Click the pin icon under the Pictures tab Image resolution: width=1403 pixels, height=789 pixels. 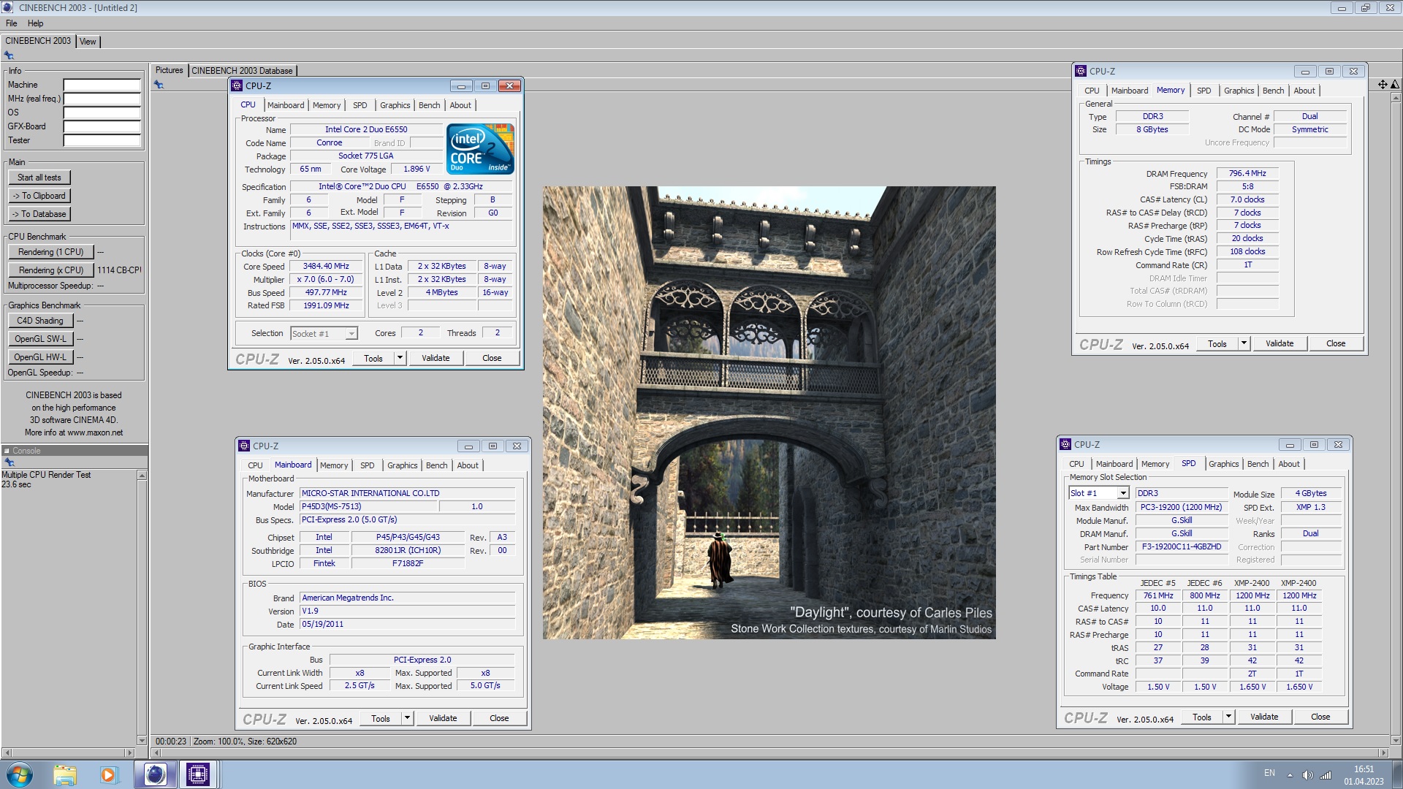[159, 85]
